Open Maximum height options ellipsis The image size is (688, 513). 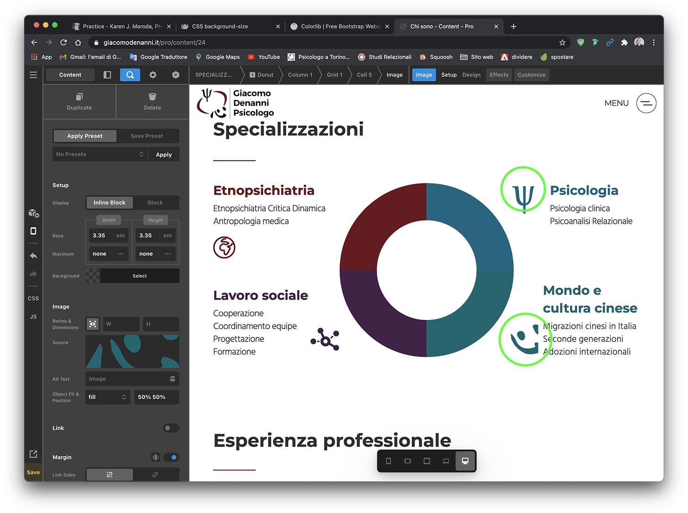pyautogui.click(x=168, y=254)
